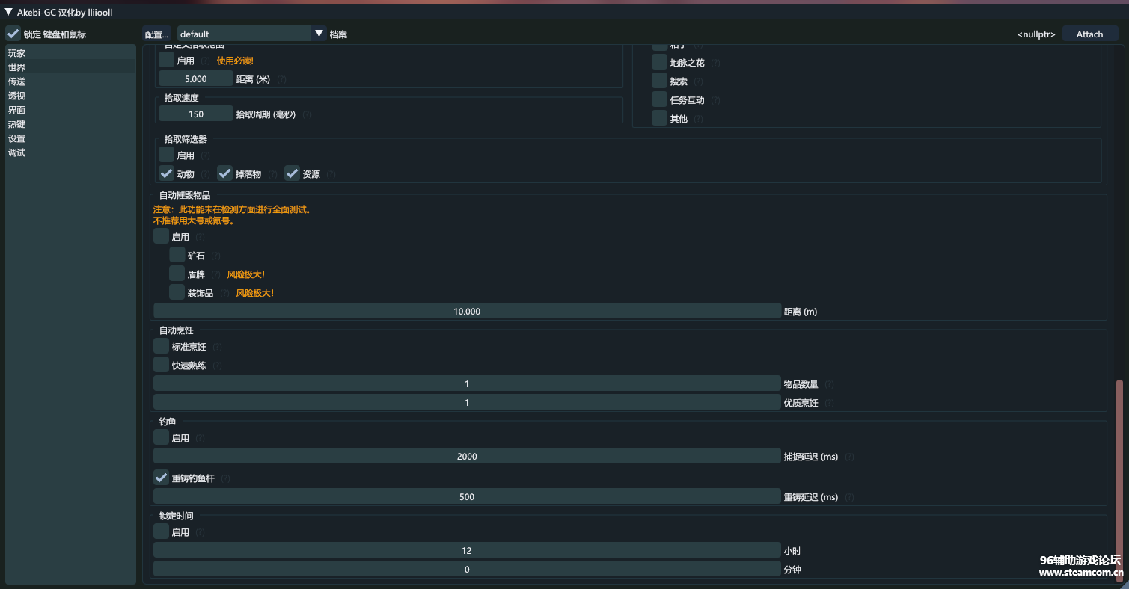Untick the 掉落物 filter checkbox
1129x589 pixels.
coord(224,173)
